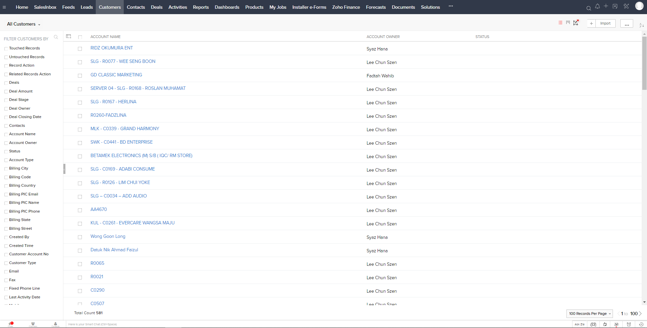The image size is (647, 328).
Task: Click the A-Z sort icon
Action: (x=641, y=25)
